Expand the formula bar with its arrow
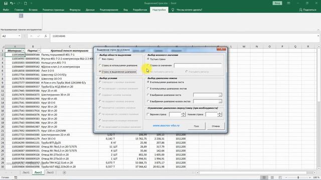 (318, 36)
